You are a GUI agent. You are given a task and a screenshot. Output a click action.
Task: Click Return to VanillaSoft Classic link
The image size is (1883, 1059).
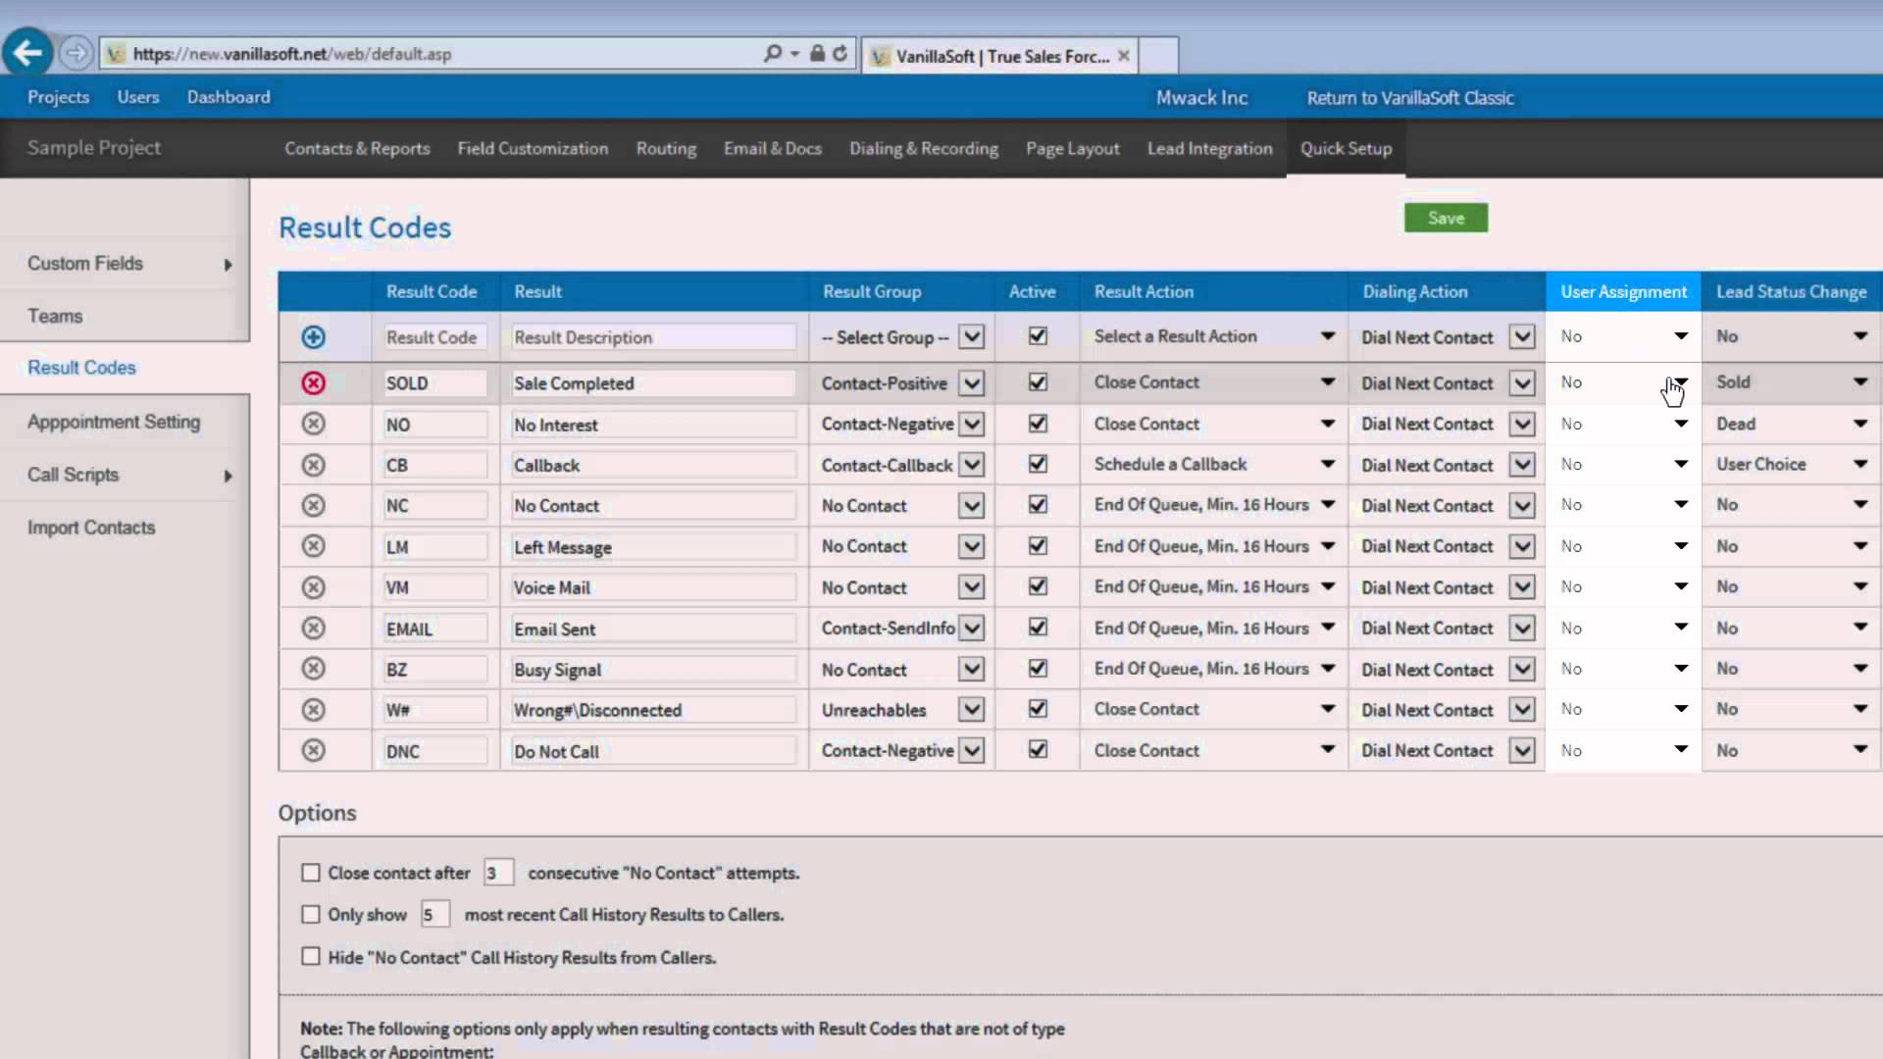point(1410,98)
